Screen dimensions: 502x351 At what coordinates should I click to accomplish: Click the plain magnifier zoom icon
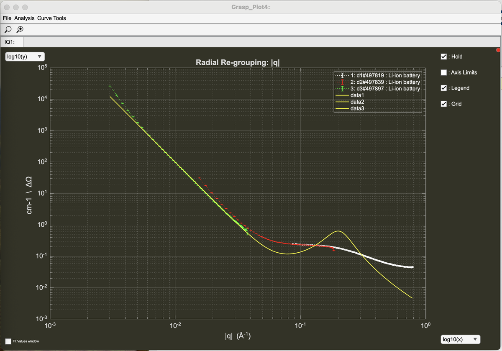click(8, 29)
